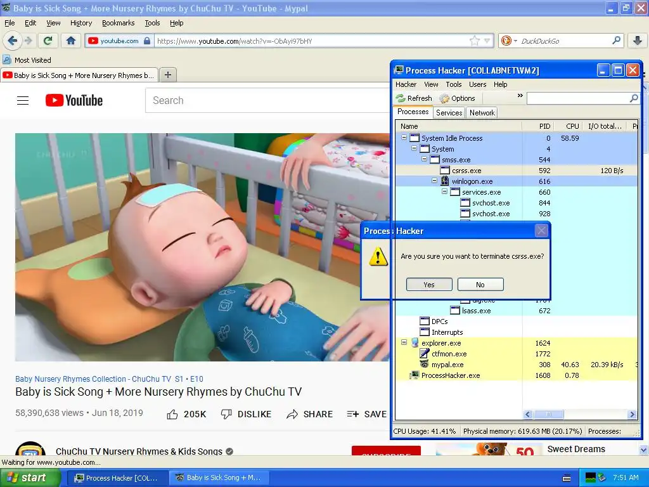The width and height of the screenshot is (649, 487).
Task: Click the Mypal browser taskbar button
Action: 219,478
